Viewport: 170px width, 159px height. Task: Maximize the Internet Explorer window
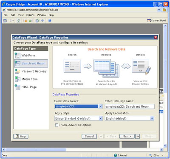coord(161,4)
